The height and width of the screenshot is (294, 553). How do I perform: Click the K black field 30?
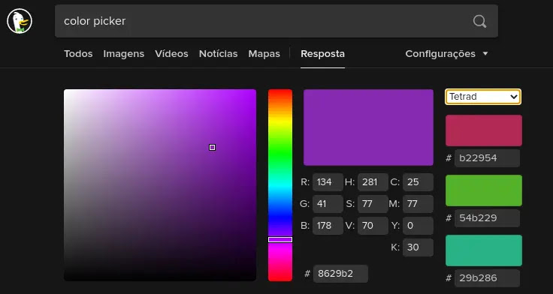pyautogui.click(x=418, y=247)
